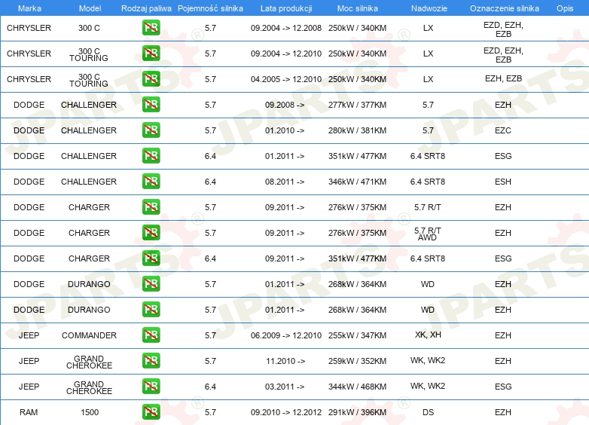The width and height of the screenshot is (589, 425).
Task: Click the fuel icon for the Challenger 346kW row
Action: [x=151, y=181]
